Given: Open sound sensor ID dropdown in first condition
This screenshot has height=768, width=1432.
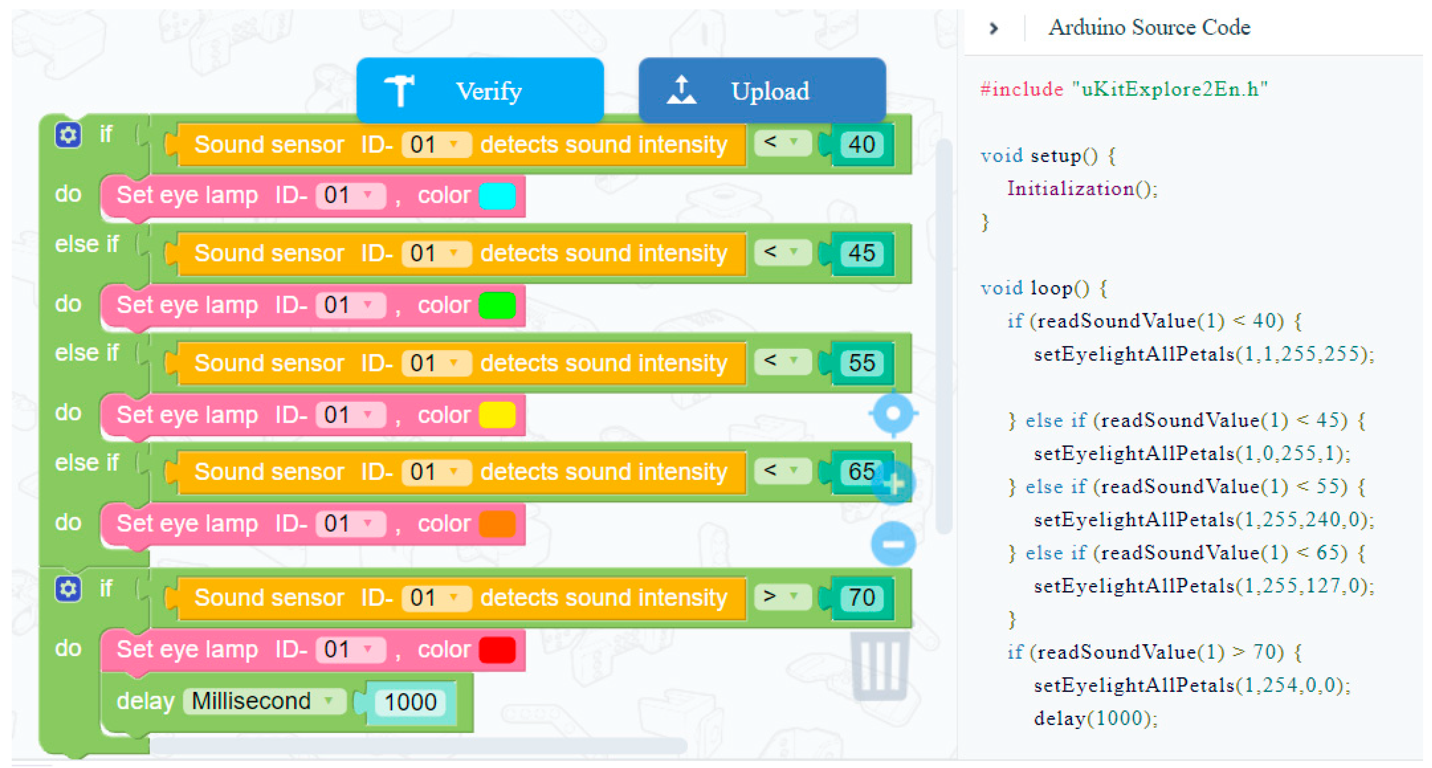Looking at the screenshot, I should point(438,145).
